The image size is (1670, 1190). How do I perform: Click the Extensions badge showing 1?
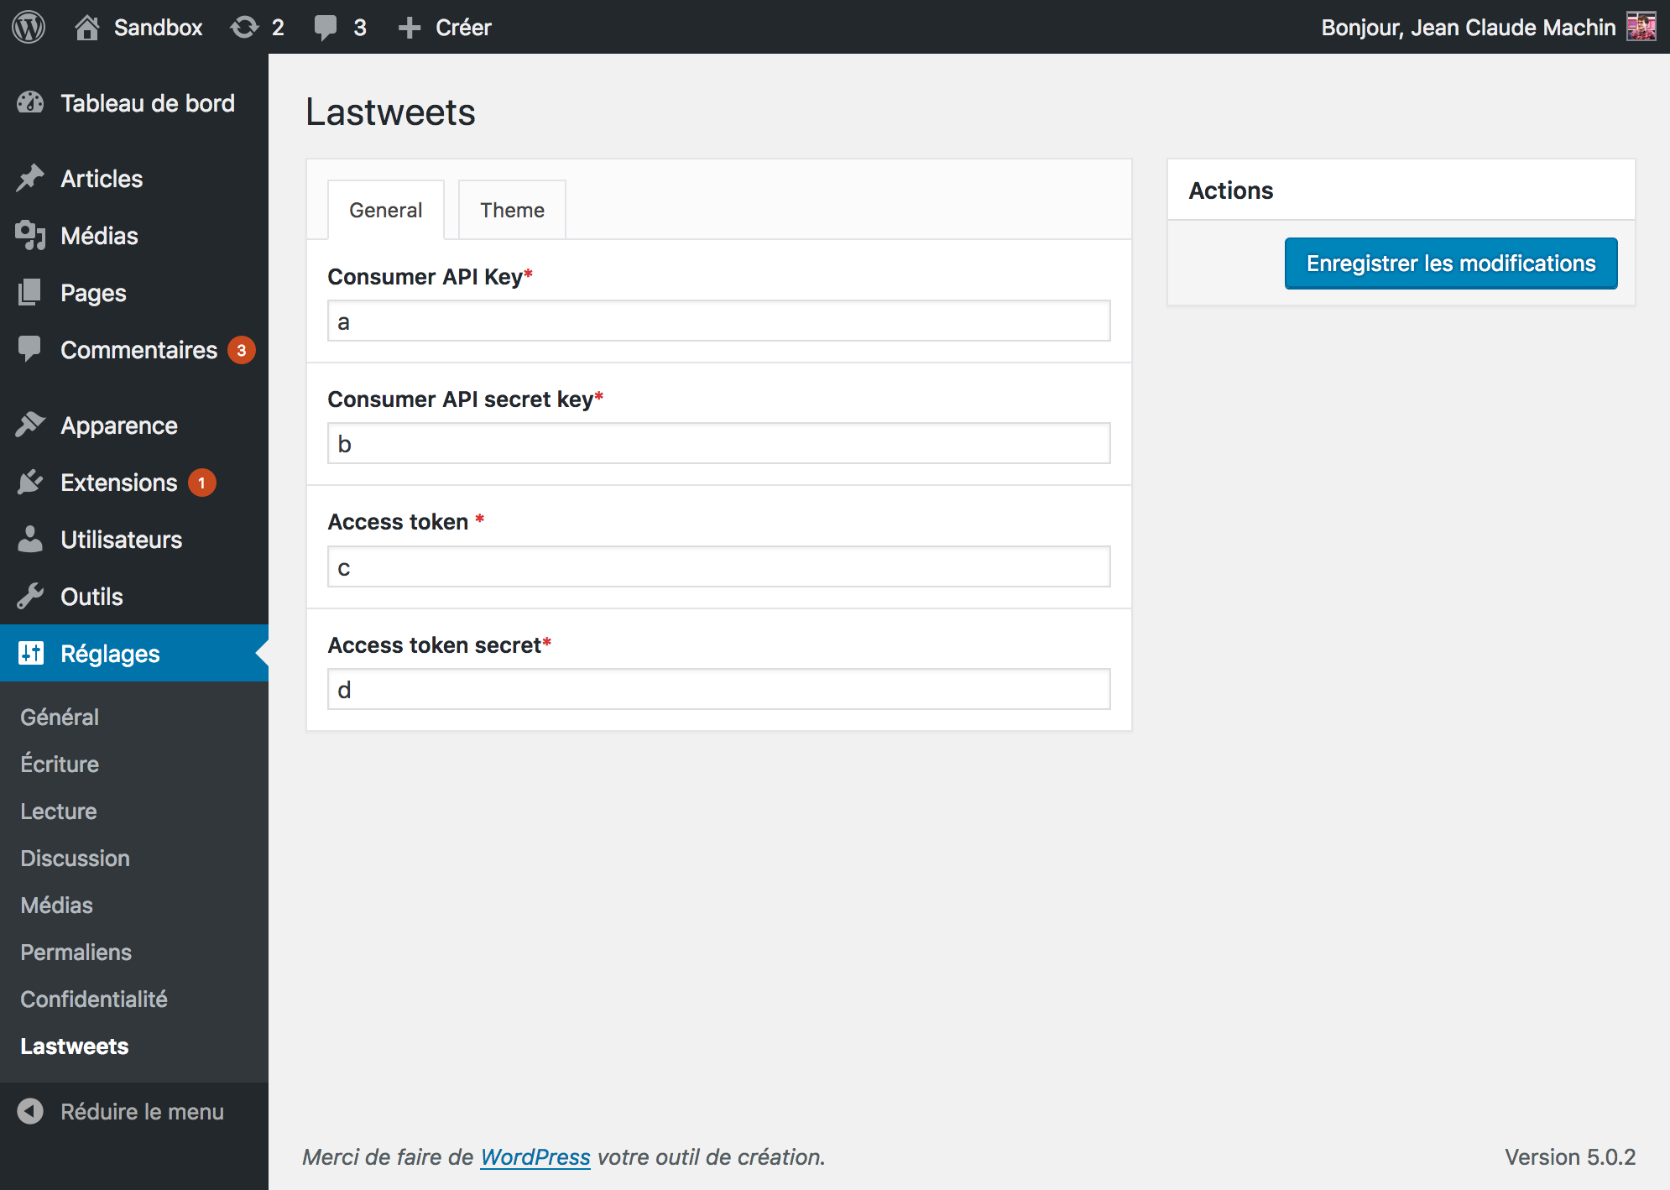point(201,483)
